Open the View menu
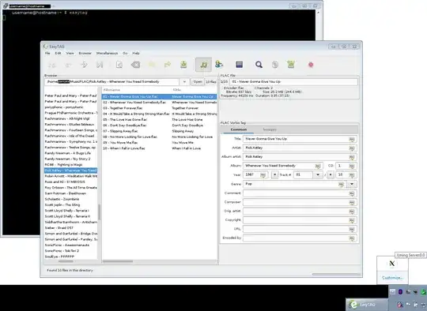The image size is (427, 311). click(70, 54)
